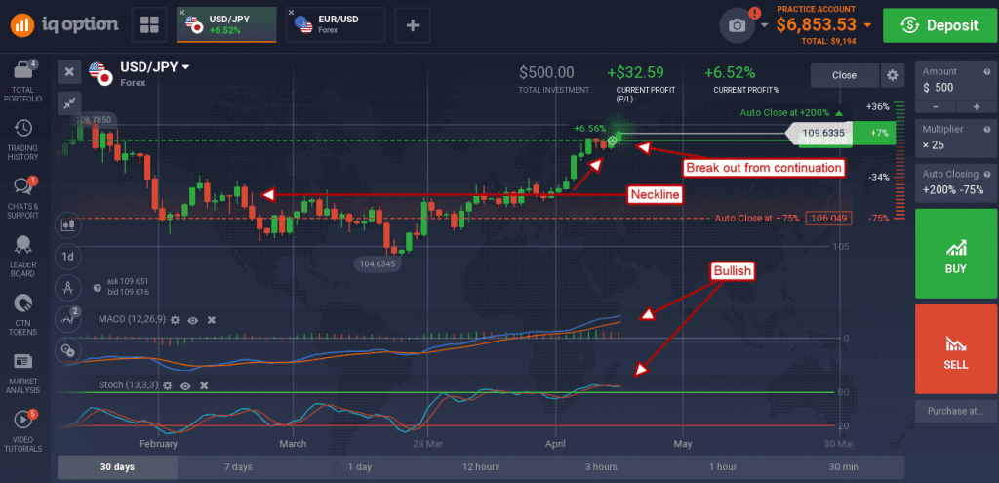999x483 pixels.
Task: Open OTN Tokens section
Action: tap(23, 314)
